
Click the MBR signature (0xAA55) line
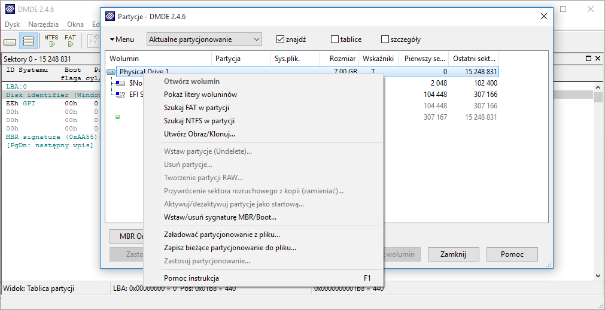pos(53,137)
